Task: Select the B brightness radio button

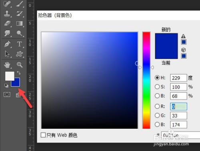Action: pyautogui.click(x=157, y=96)
